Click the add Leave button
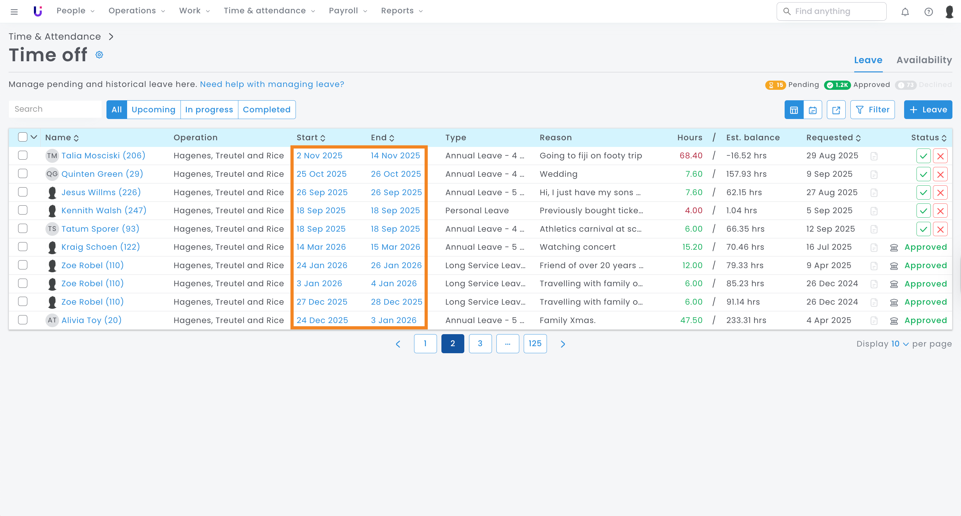Viewport: 961px width, 516px height. [x=928, y=109]
